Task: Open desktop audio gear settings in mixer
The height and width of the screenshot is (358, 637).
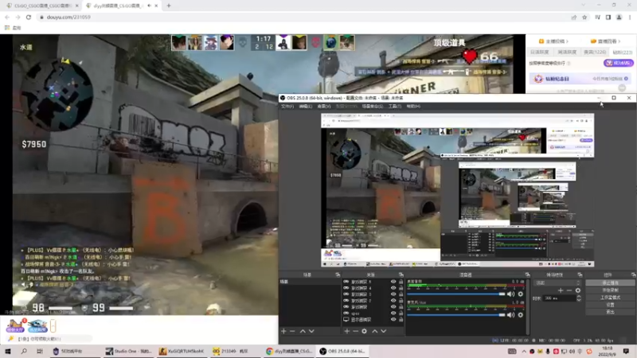Action: 521,294
